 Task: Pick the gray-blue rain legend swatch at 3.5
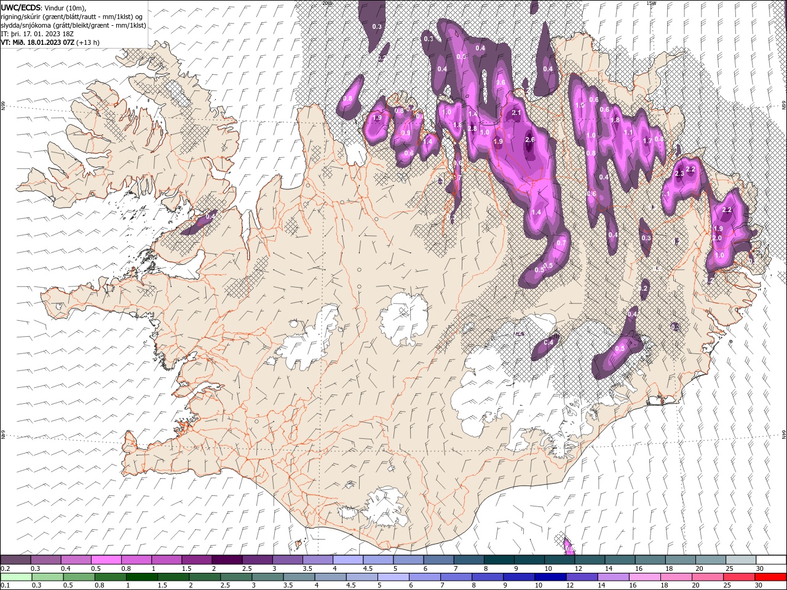pos(299,576)
